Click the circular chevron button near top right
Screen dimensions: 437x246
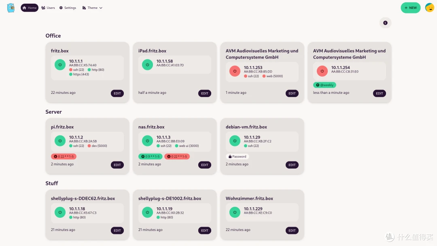(385, 23)
